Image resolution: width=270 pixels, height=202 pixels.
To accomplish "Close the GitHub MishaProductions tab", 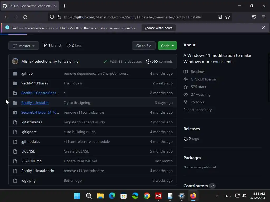I will 54,6.
